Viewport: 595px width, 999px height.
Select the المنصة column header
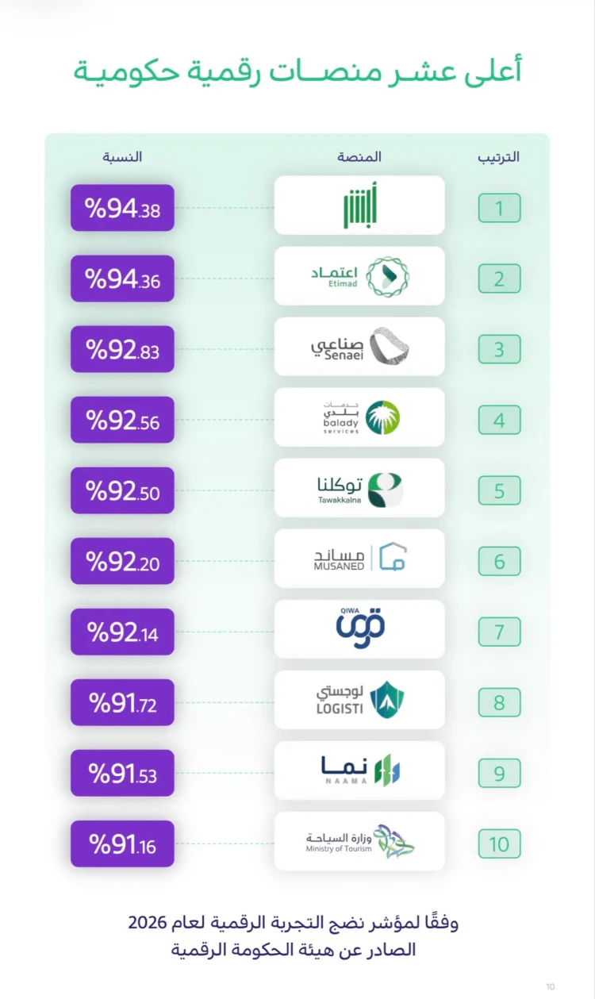point(359,156)
